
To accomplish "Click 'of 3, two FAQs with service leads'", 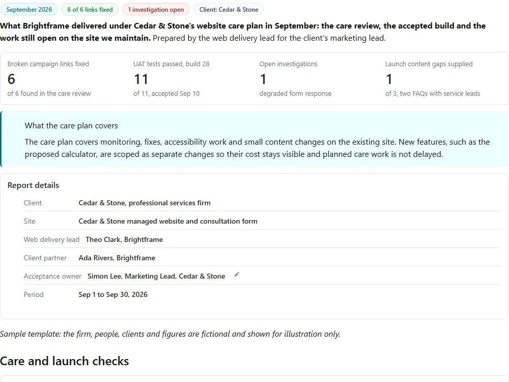I will (433, 94).
